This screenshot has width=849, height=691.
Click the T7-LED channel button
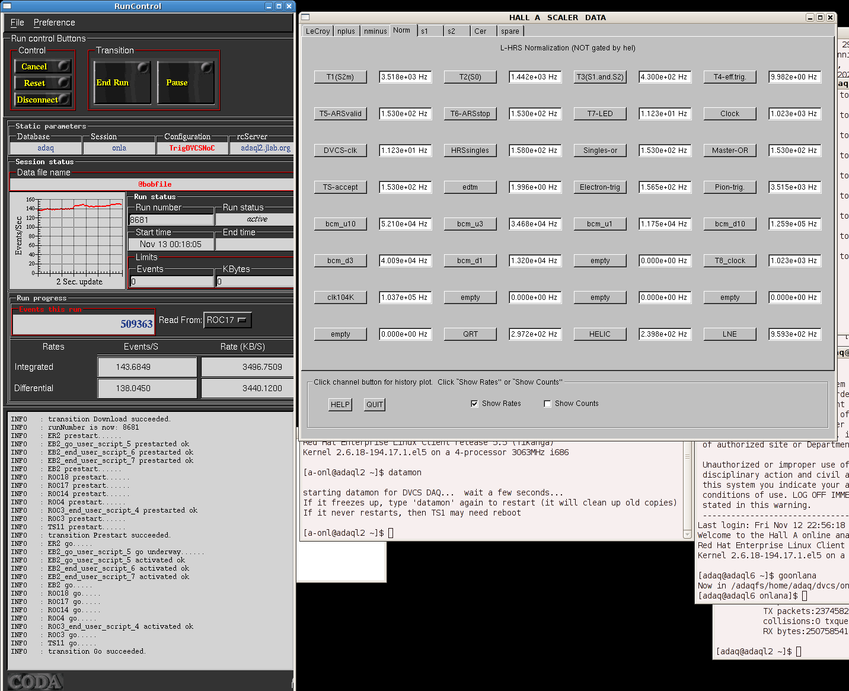pos(600,114)
